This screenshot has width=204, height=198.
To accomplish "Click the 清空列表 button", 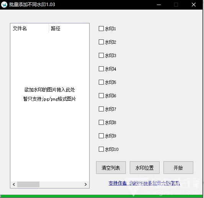I will [111, 168].
